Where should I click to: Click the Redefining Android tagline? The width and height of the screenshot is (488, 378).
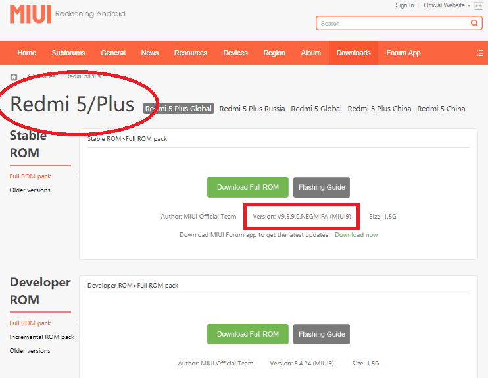[x=90, y=14]
